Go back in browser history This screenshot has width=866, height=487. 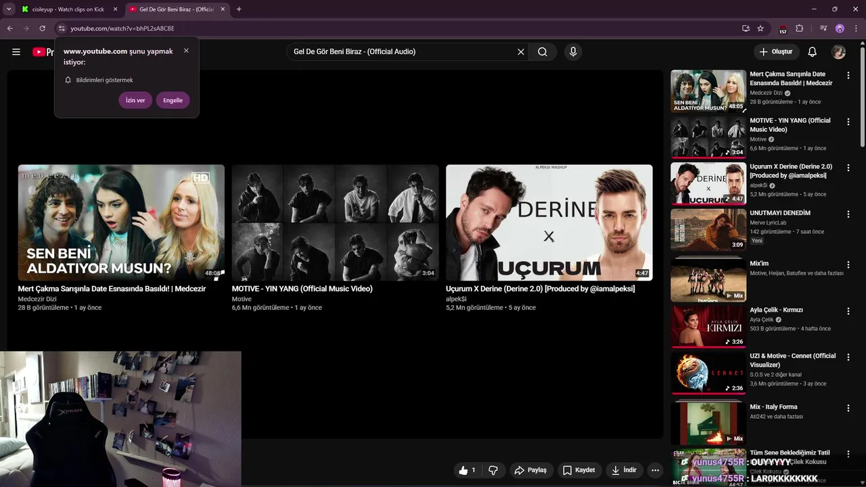click(x=10, y=28)
